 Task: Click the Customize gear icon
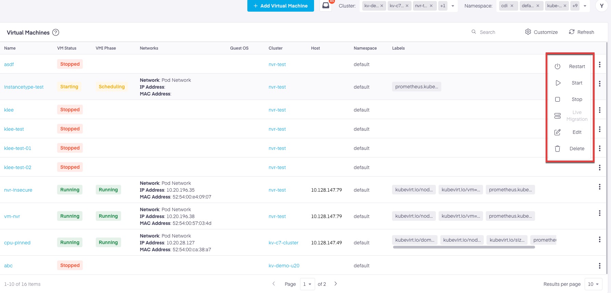click(528, 32)
